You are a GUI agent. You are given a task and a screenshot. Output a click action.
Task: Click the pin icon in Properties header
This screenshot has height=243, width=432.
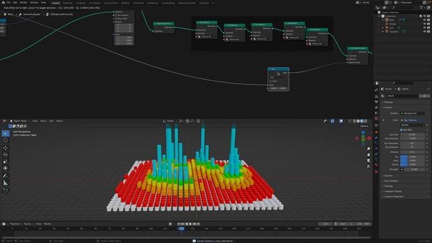tap(429, 89)
